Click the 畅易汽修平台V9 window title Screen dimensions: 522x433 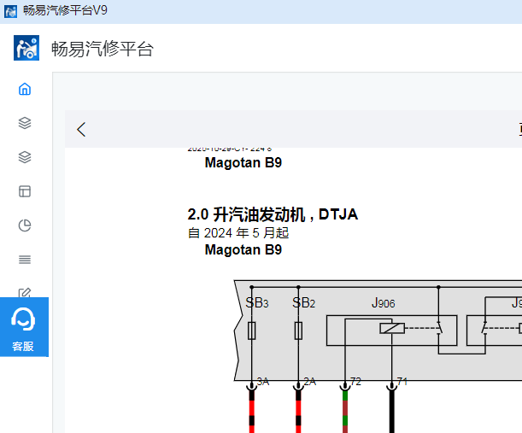click(x=65, y=10)
